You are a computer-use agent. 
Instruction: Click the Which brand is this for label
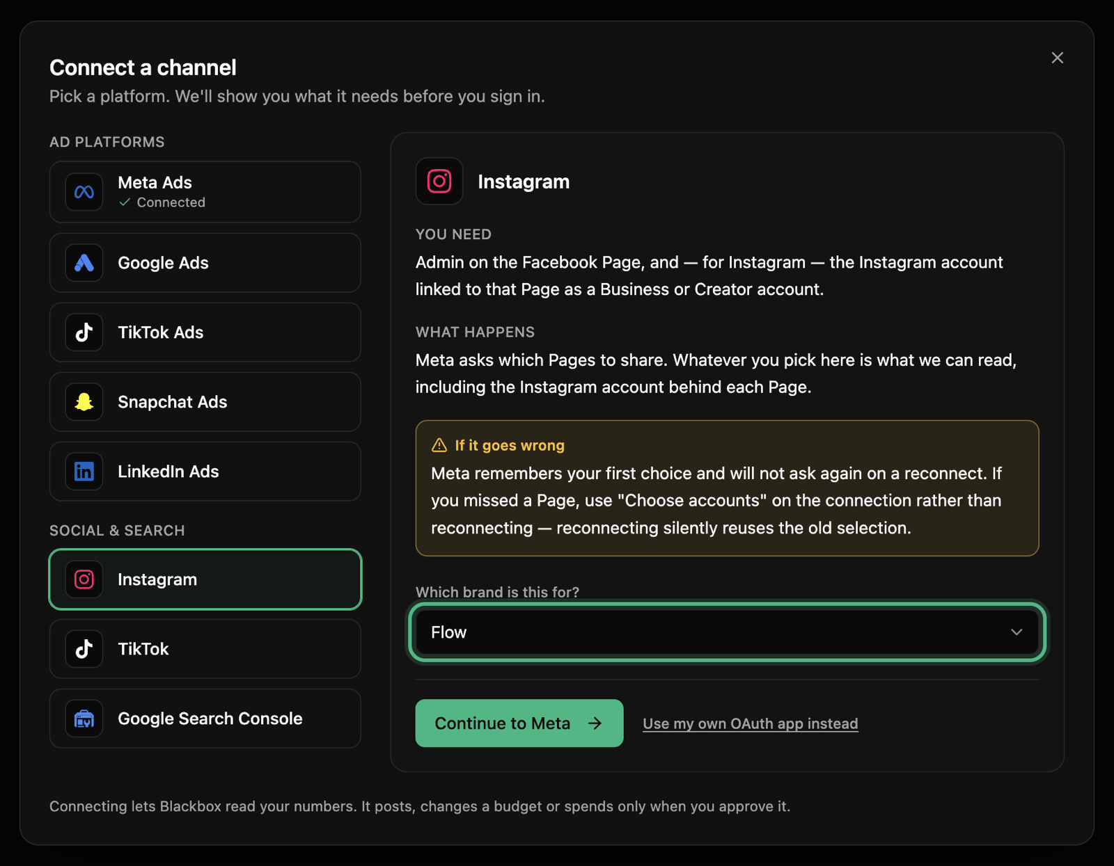[x=497, y=592]
